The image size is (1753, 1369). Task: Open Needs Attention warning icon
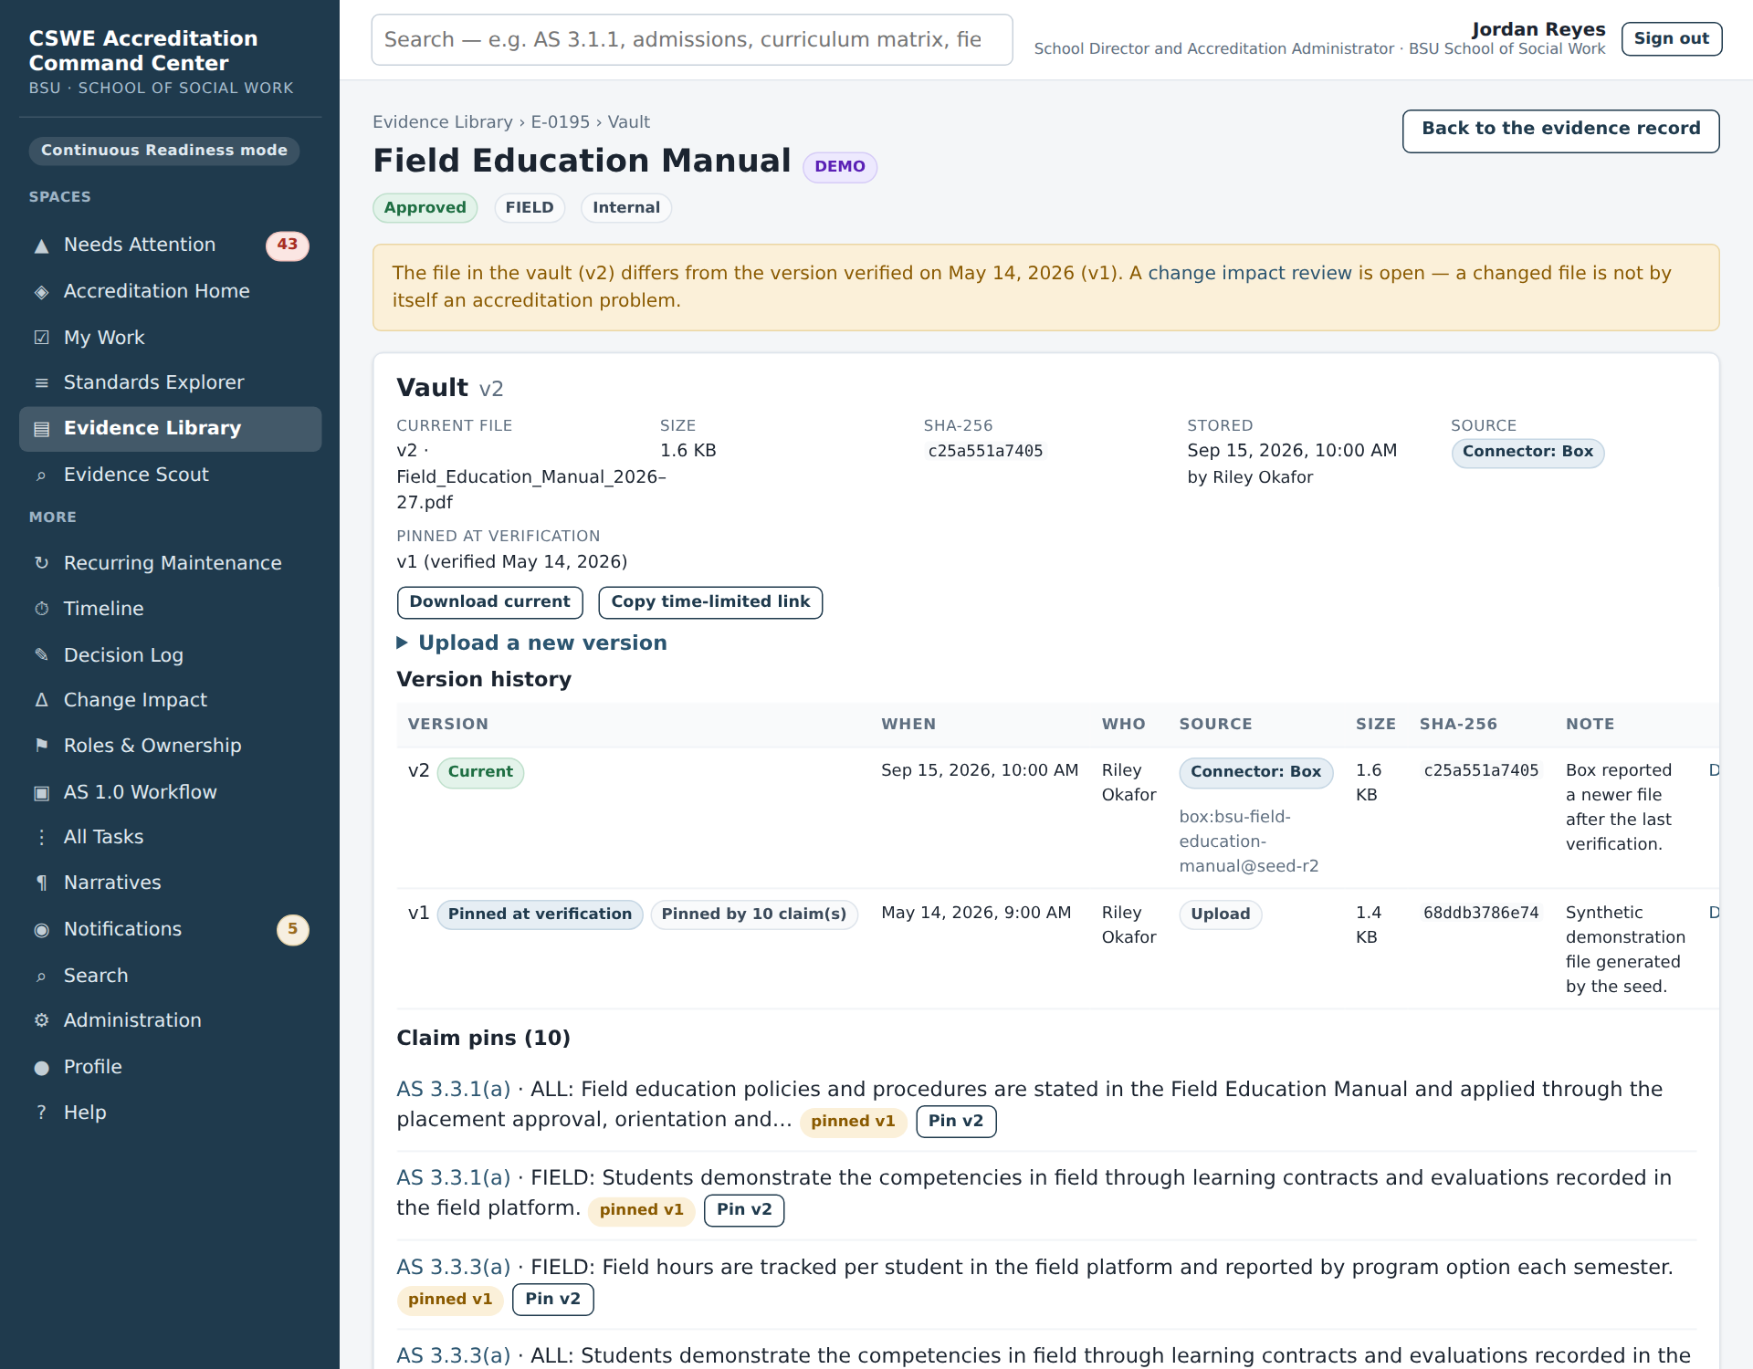[x=41, y=246]
